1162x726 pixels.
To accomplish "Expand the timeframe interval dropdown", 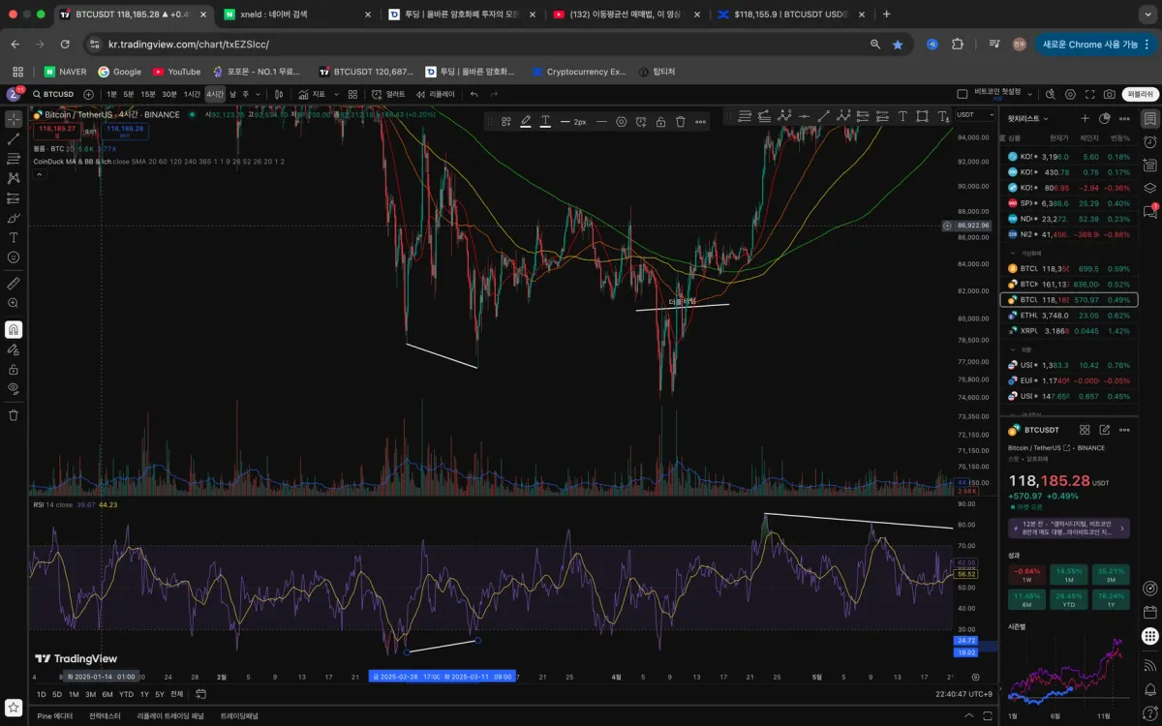I will [x=259, y=94].
